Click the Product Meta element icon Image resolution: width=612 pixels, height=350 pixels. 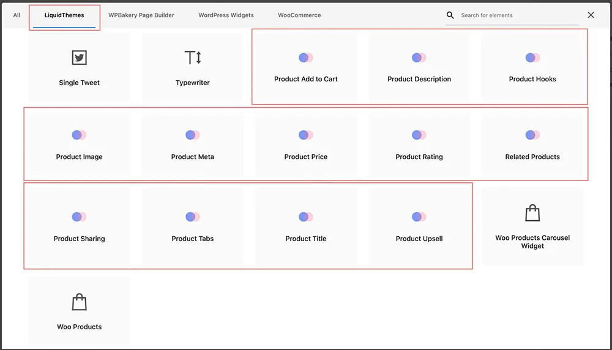tap(193, 135)
